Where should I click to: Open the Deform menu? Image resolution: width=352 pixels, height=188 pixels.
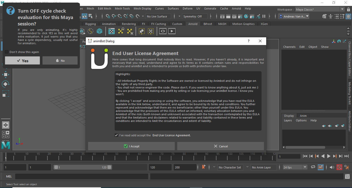(188, 8)
